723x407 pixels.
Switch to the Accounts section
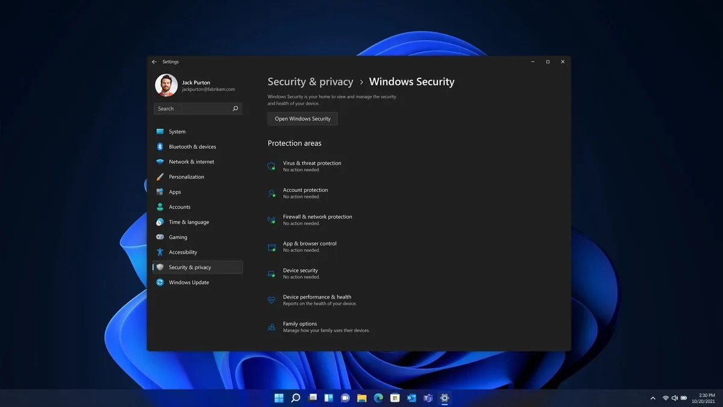pyautogui.click(x=180, y=207)
